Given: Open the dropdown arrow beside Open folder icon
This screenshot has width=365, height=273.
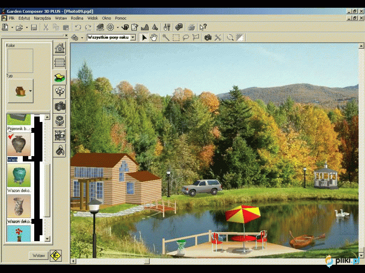Looking at the screenshot, I should point(27,27).
